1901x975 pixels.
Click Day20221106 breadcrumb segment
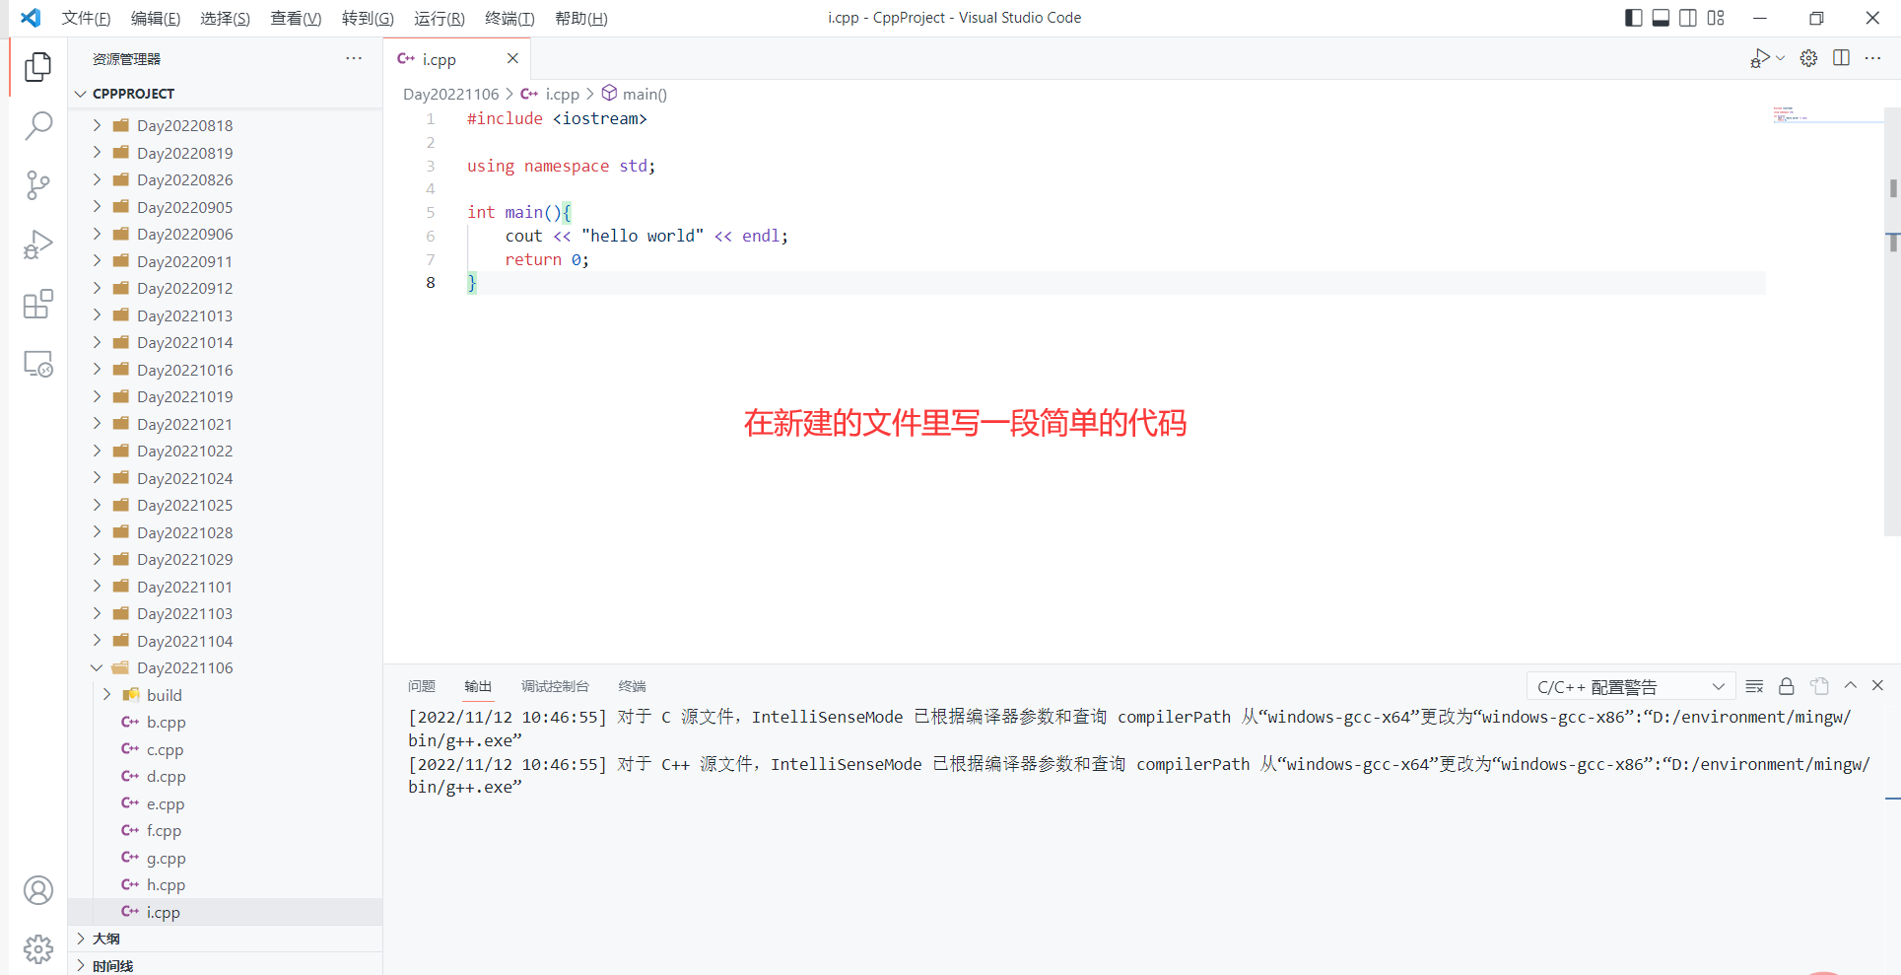point(450,94)
